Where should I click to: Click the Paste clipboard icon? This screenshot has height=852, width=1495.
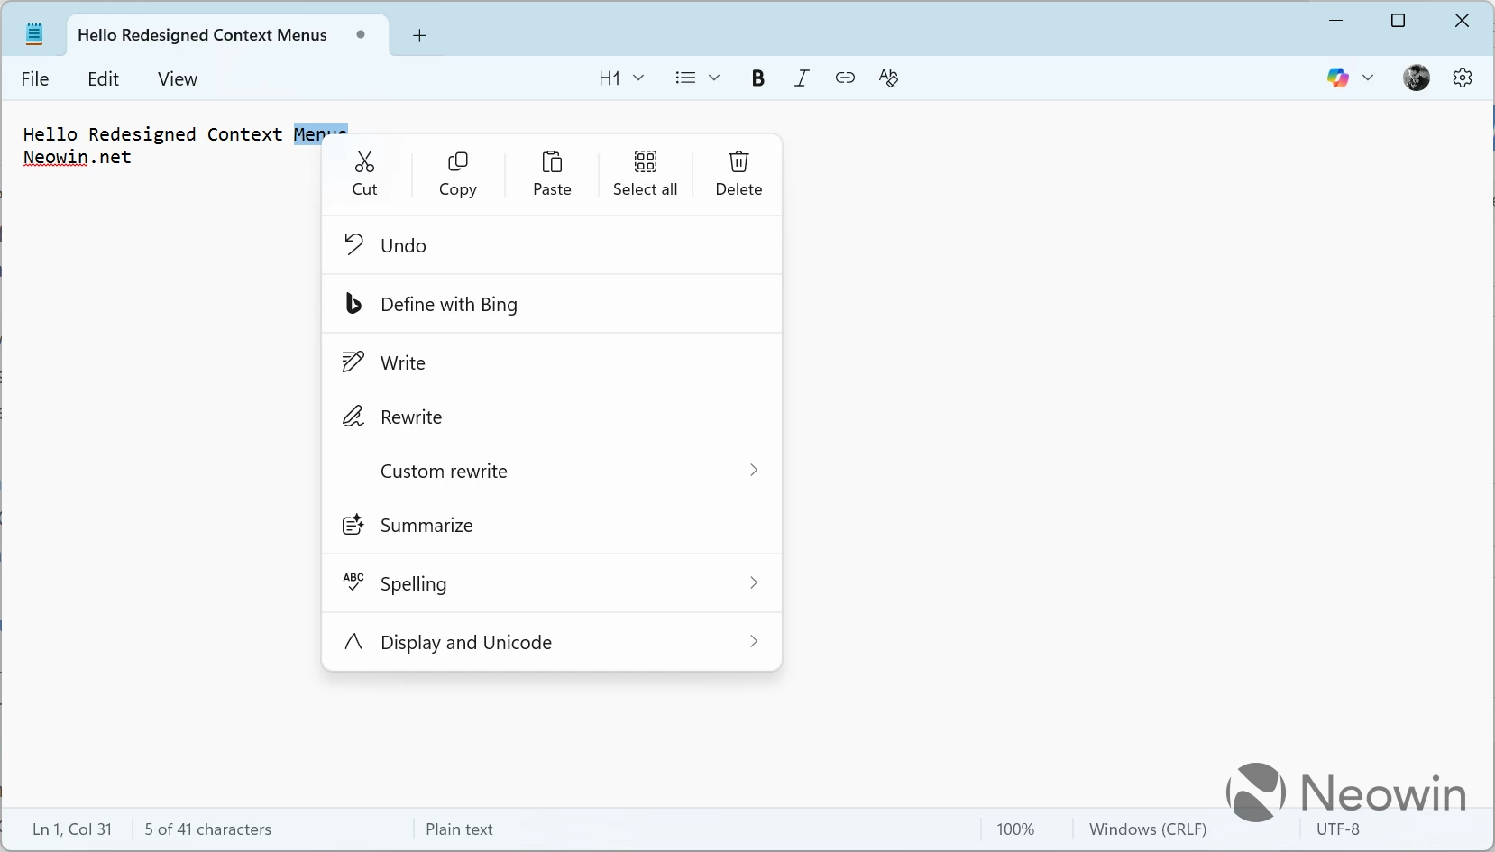[x=552, y=162]
